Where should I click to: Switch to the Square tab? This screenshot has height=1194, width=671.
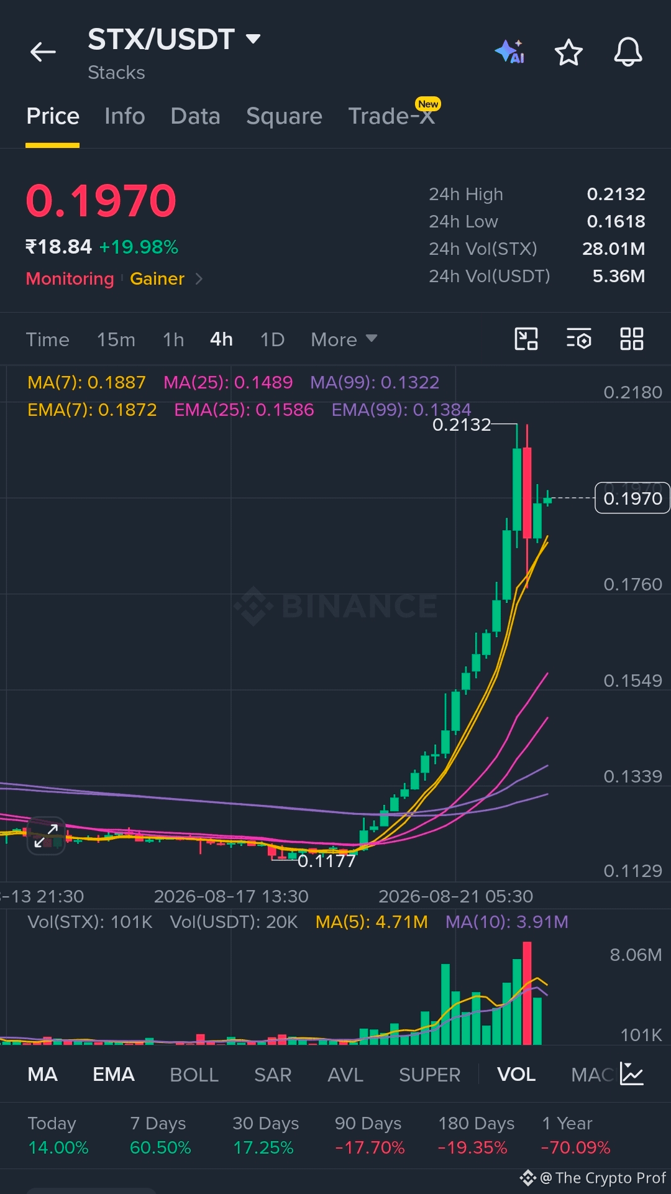click(x=284, y=116)
